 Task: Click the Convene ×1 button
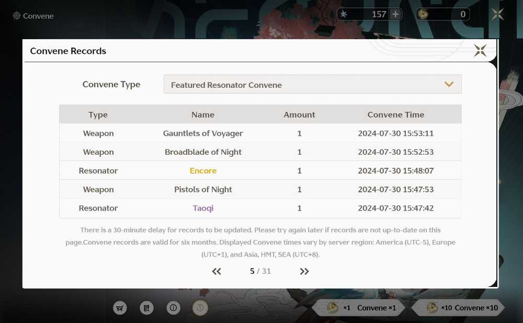pos(359,308)
